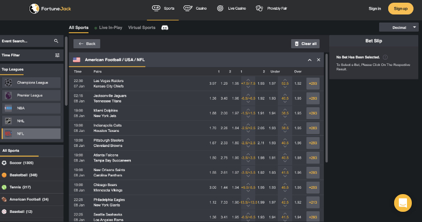The image size is (422, 222).
Task: Click the Clear all button
Action: (305, 43)
